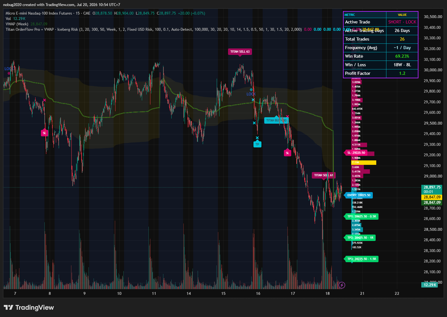Click the Win Rate row label
The width and height of the screenshot is (447, 317).
(354, 56)
